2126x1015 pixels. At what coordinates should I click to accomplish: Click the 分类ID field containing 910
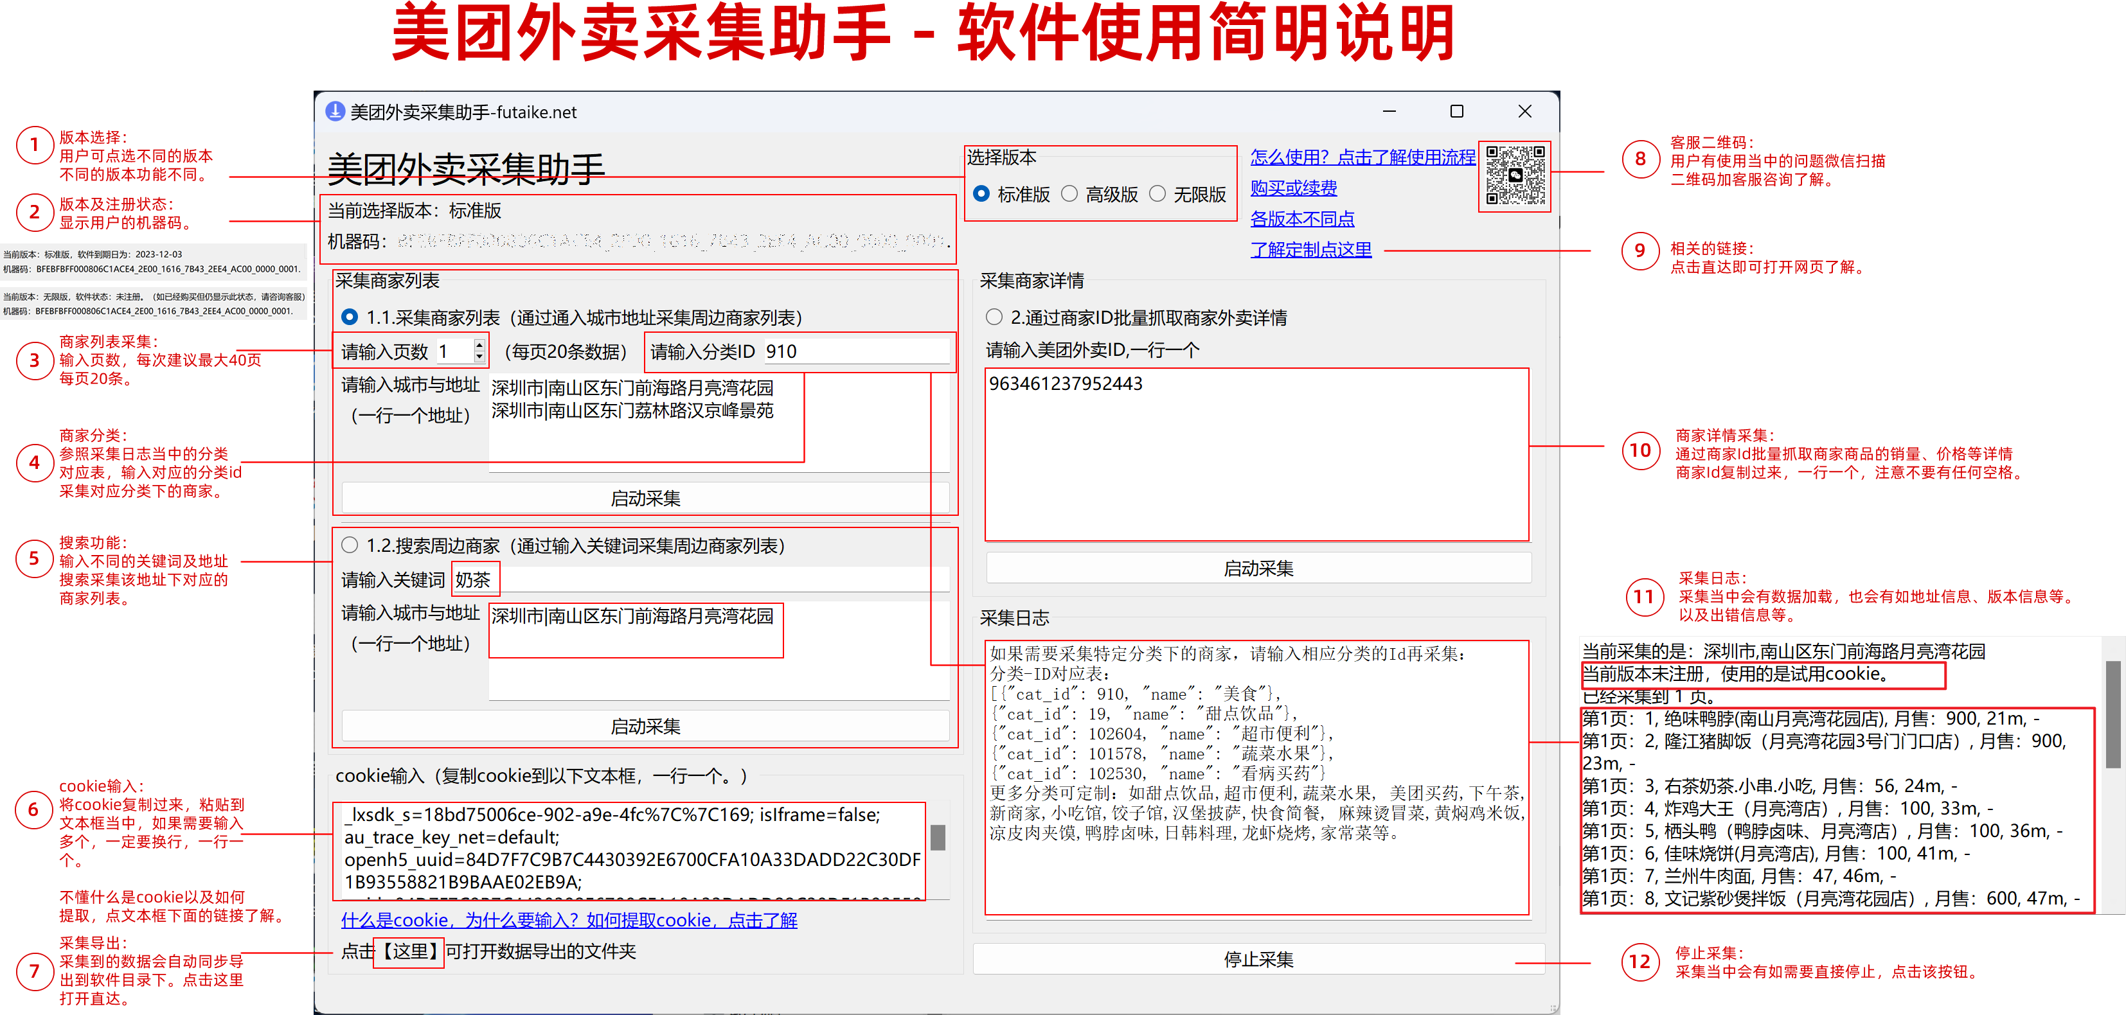pos(856,351)
